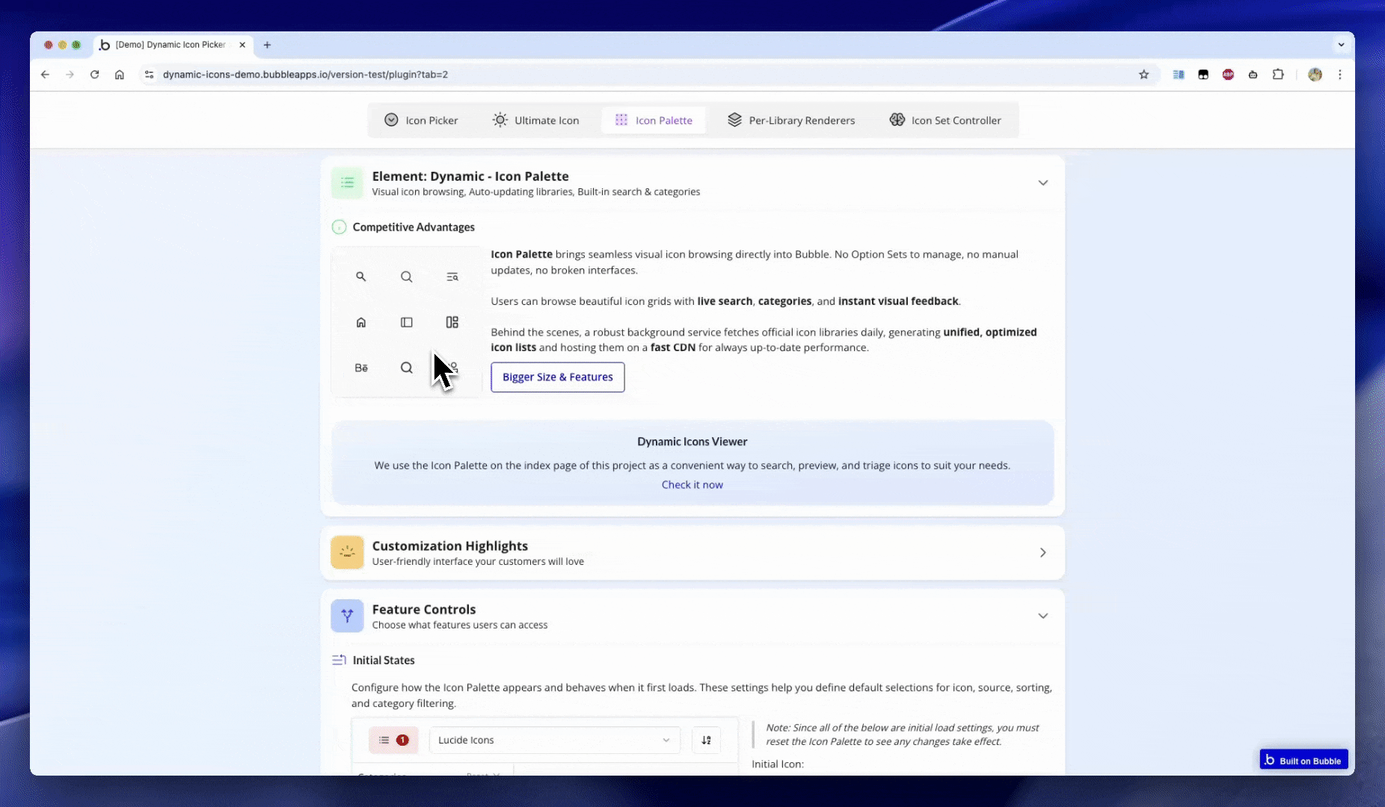The width and height of the screenshot is (1385, 807).
Task: Click the blue Feature Controls branch icon
Action: click(x=347, y=616)
